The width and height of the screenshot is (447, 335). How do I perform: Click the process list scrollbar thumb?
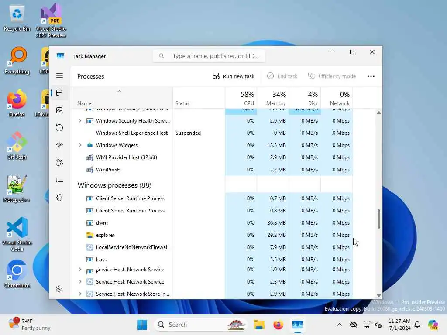[378, 219]
